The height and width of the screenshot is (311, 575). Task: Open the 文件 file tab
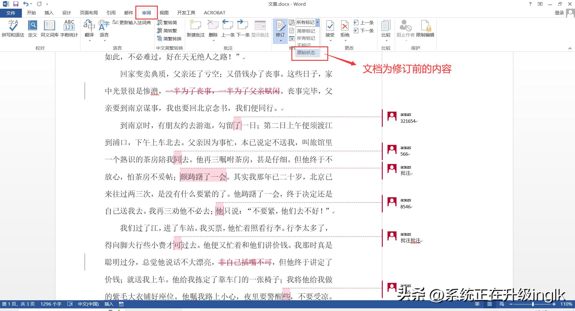(x=11, y=13)
